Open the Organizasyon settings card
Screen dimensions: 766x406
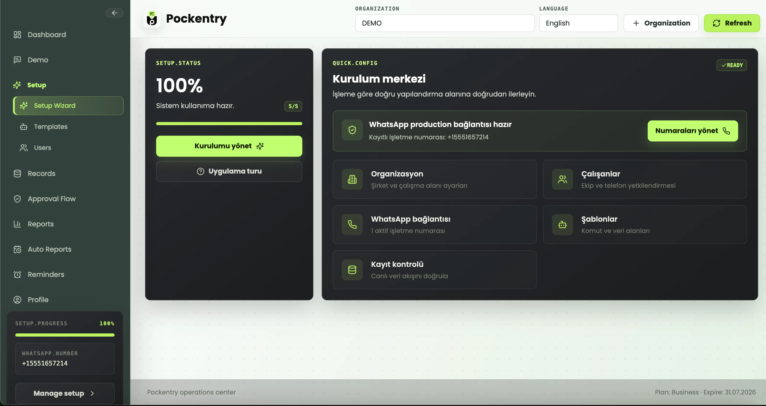[x=435, y=179]
